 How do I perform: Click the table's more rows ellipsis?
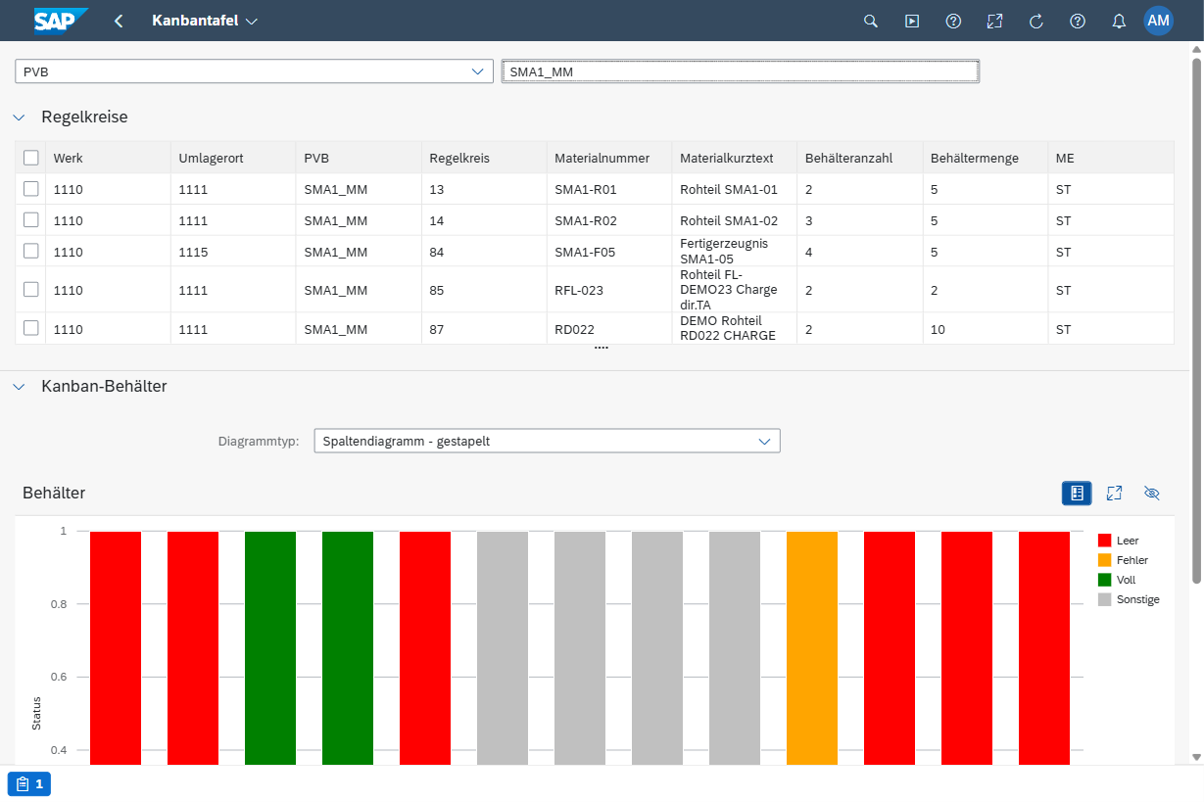[x=602, y=348]
